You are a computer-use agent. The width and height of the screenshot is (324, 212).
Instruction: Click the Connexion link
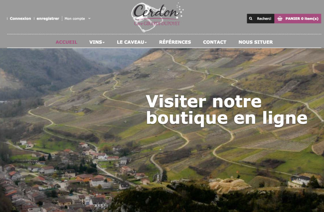click(x=20, y=18)
